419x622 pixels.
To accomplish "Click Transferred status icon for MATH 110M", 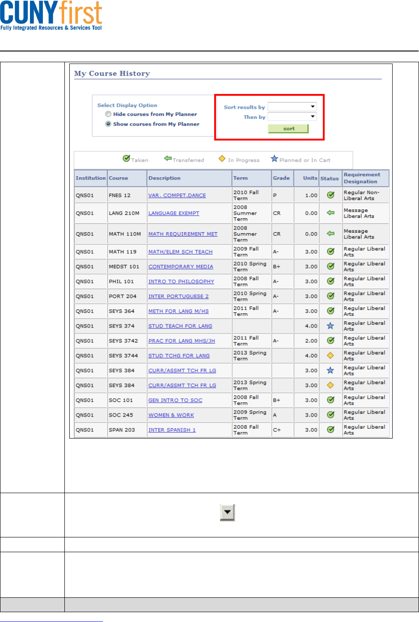I will [330, 234].
